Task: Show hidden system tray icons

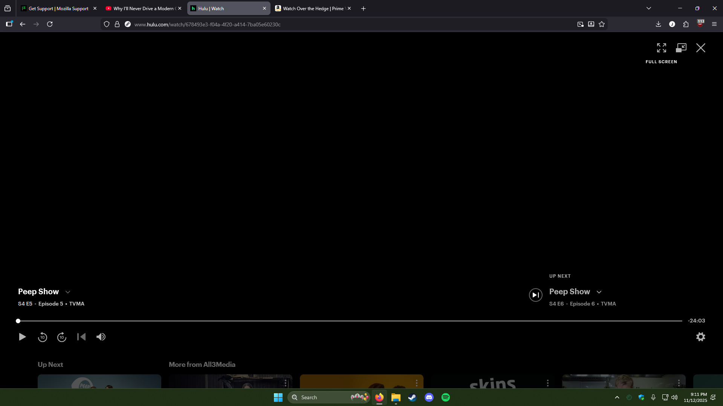Action: pyautogui.click(x=617, y=397)
